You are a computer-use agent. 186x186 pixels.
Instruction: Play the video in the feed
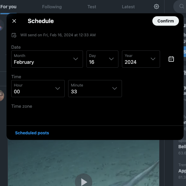84,181
